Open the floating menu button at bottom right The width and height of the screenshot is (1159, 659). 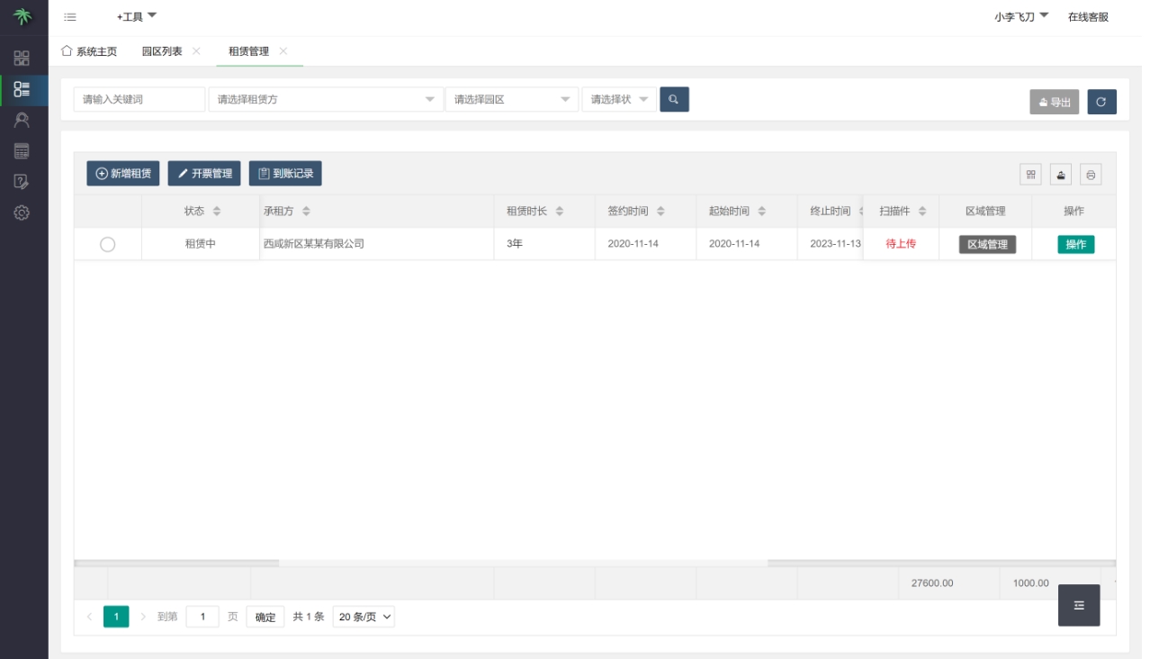pyautogui.click(x=1079, y=605)
